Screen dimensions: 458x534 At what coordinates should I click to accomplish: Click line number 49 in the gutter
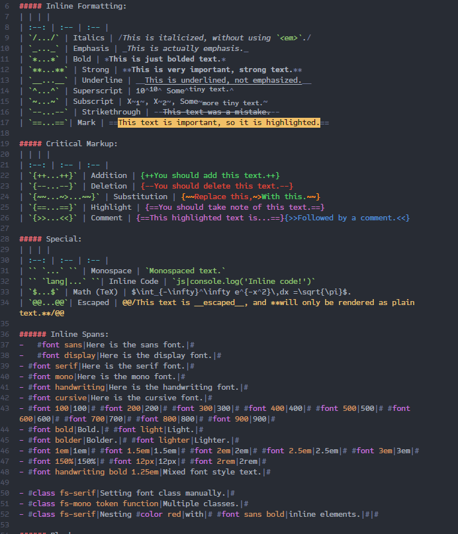point(5,482)
